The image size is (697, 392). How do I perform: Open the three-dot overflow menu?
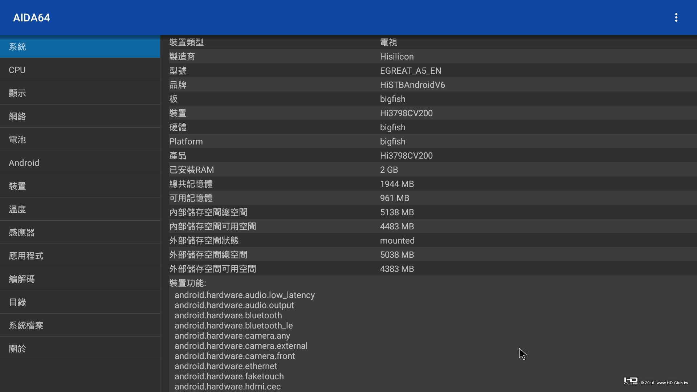coord(676,17)
